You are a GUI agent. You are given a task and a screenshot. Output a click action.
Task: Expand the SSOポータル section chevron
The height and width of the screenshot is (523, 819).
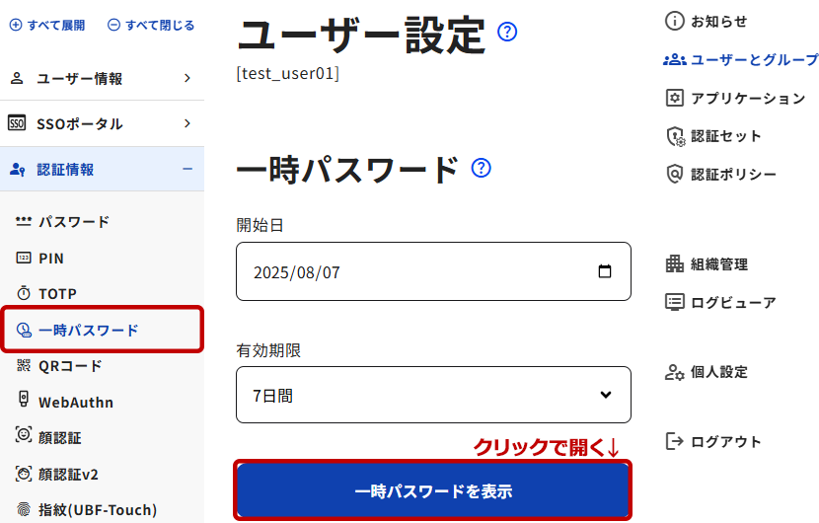186,123
